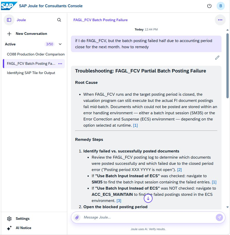Click the AI Notice sparkle icon
Image resolution: width=230 pixels, height=235 pixels.
(x=9, y=228)
